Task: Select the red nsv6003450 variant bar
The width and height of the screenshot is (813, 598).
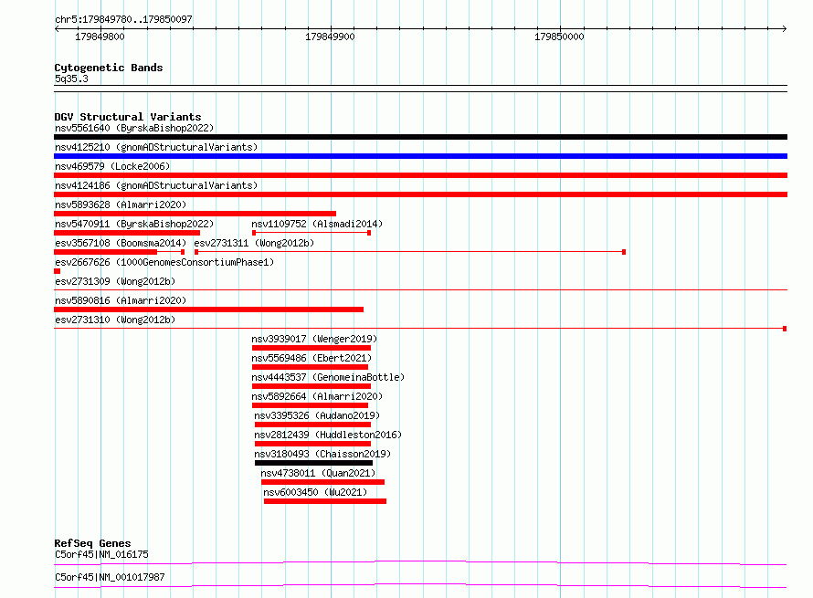Action: [325, 501]
